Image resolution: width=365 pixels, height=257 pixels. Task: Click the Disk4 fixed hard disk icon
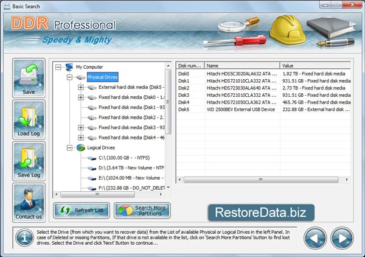(x=92, y=138)
